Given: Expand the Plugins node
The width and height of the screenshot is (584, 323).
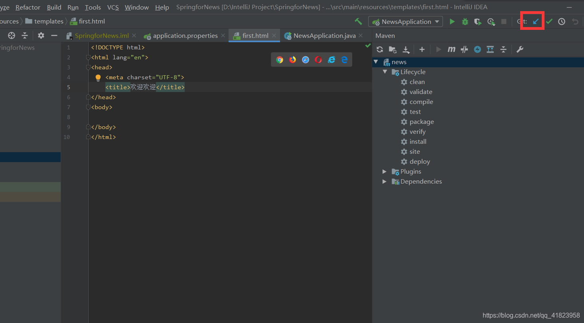Looking at the screenshot, I should (385, 171).
